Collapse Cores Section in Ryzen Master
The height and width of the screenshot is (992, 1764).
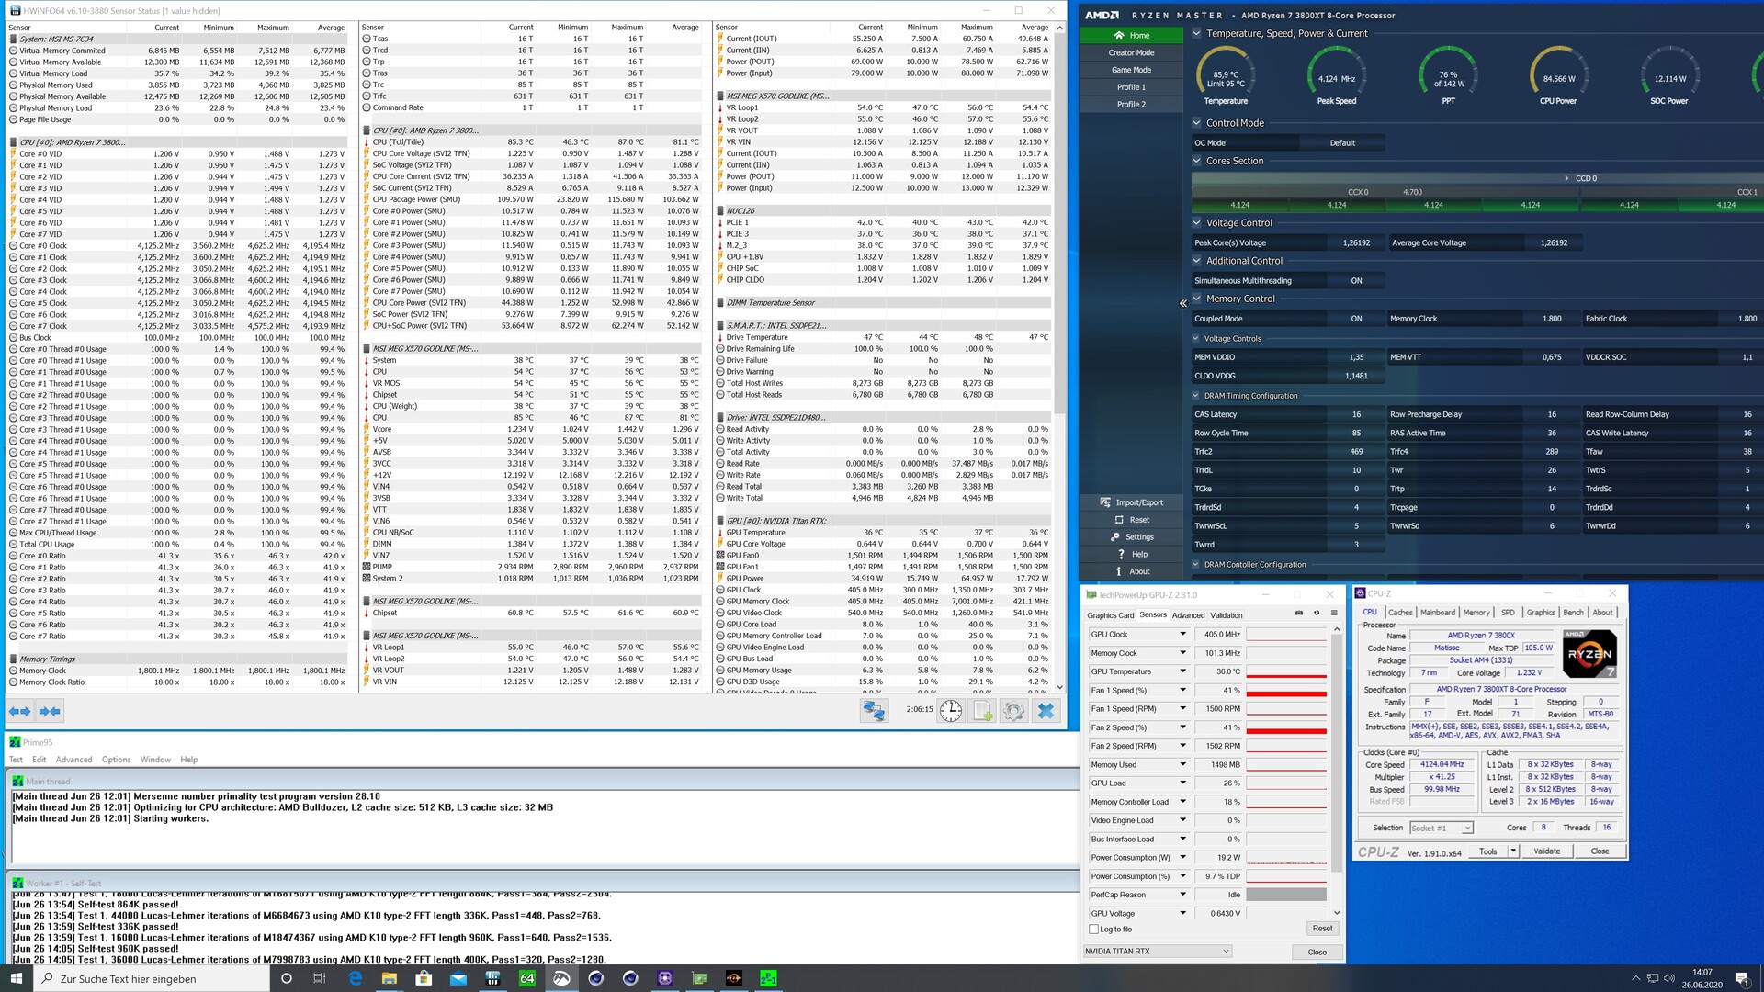click(1196, 161)
